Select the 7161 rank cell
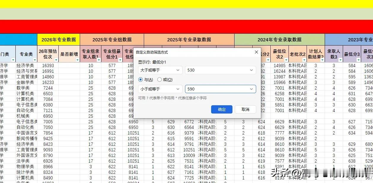Screen dimensions: 373x183 pos(189,172)
